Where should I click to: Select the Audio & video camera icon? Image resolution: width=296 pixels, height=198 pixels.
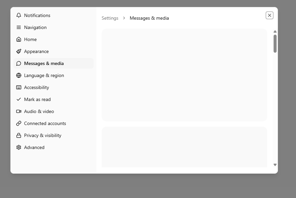pyautogui.click(x=19, y=111)
